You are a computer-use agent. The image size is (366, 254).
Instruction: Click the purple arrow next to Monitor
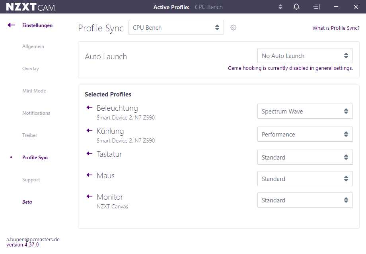pyautogui.click(x=90, y=196)
